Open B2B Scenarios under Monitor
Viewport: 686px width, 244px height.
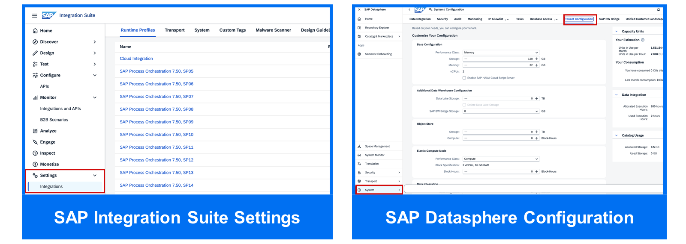pos(54,120)
